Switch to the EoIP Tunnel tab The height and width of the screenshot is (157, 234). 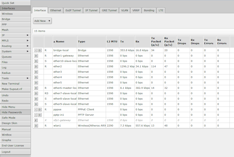73,10
